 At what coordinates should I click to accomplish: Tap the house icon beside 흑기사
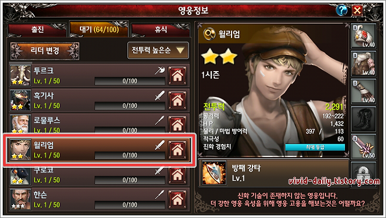click(x=177, y=100)
